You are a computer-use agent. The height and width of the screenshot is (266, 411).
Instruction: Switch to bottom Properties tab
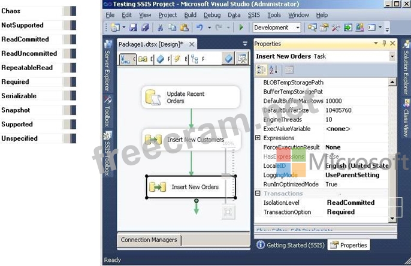click(x=349, y=245)
